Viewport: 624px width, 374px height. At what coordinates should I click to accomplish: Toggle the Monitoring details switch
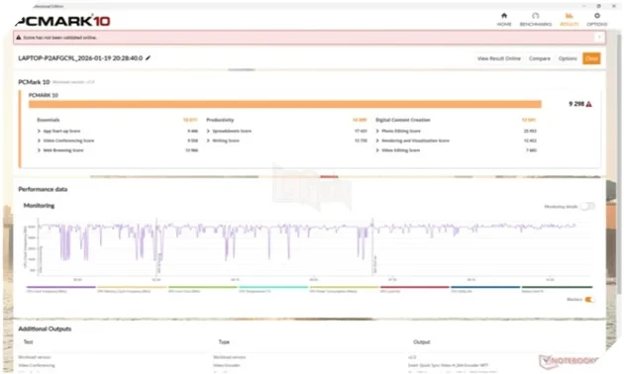(x=587, y=206)
